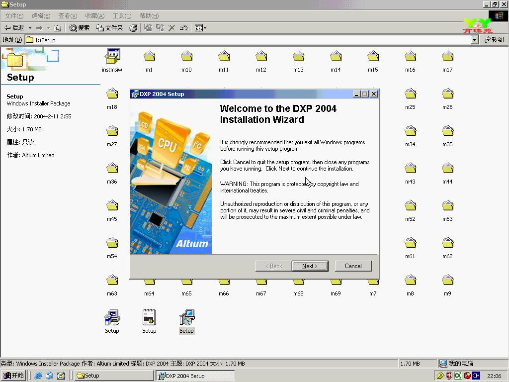Select the instmsiw installer icon
Image resolution: width=509 pixels, height=382 pixels.
tap(112, 61)
